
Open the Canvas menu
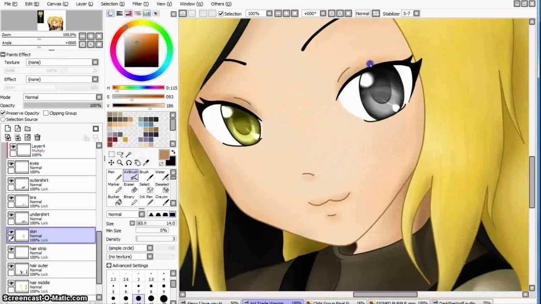click(57, 4)
